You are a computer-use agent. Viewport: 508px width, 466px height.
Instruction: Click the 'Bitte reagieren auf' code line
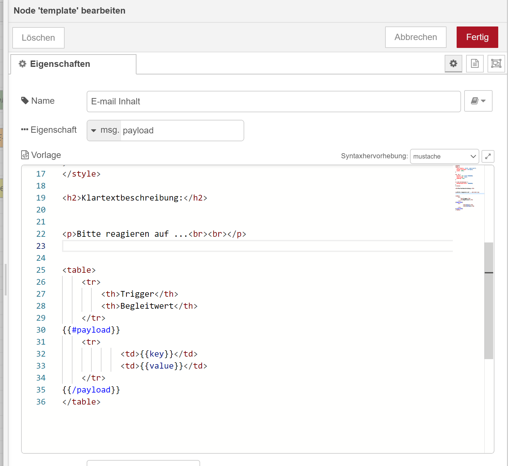(x=154, y=234)
